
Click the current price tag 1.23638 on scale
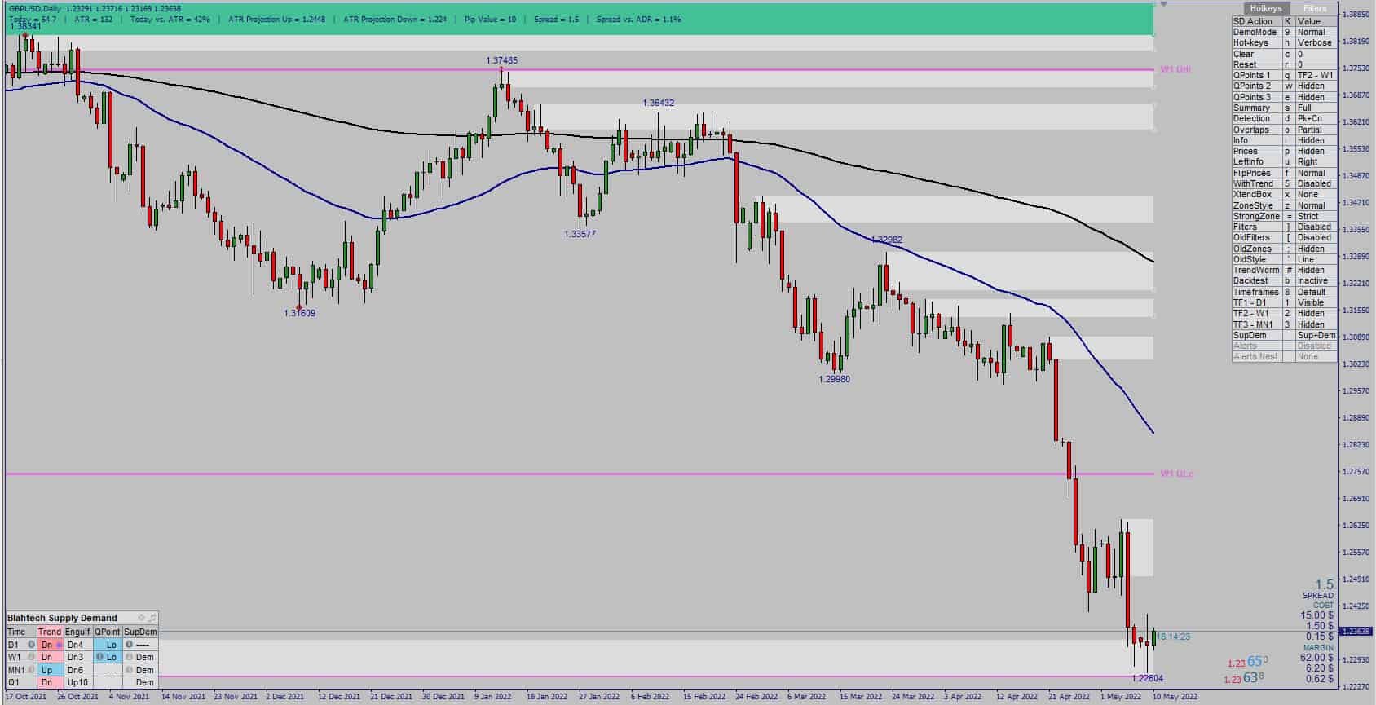coord(1356,631)
